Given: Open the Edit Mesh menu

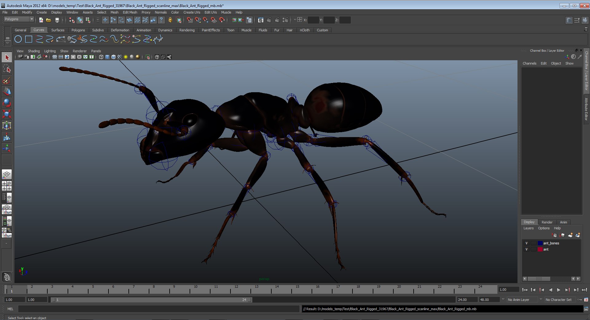Looking at the screenshot, I should [x=130, y=12].
